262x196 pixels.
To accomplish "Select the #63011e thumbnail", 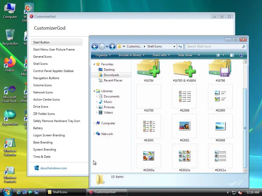I will coord(220,156).
